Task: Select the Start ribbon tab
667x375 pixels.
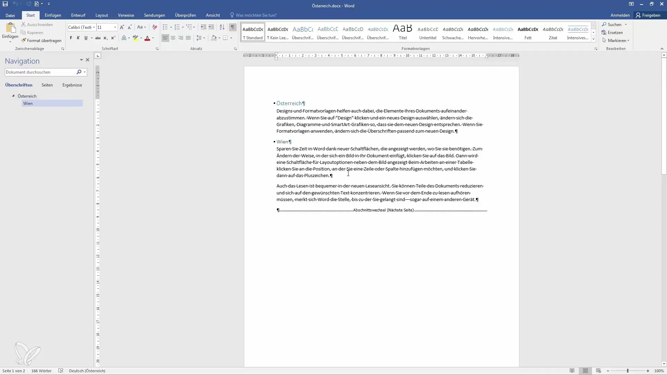Action: point(30,15)
